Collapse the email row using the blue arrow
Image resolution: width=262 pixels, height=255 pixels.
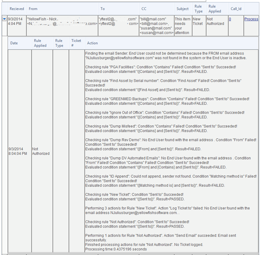point(5,19)
